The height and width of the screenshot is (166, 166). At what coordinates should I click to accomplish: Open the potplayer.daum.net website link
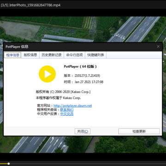(73, 106)
